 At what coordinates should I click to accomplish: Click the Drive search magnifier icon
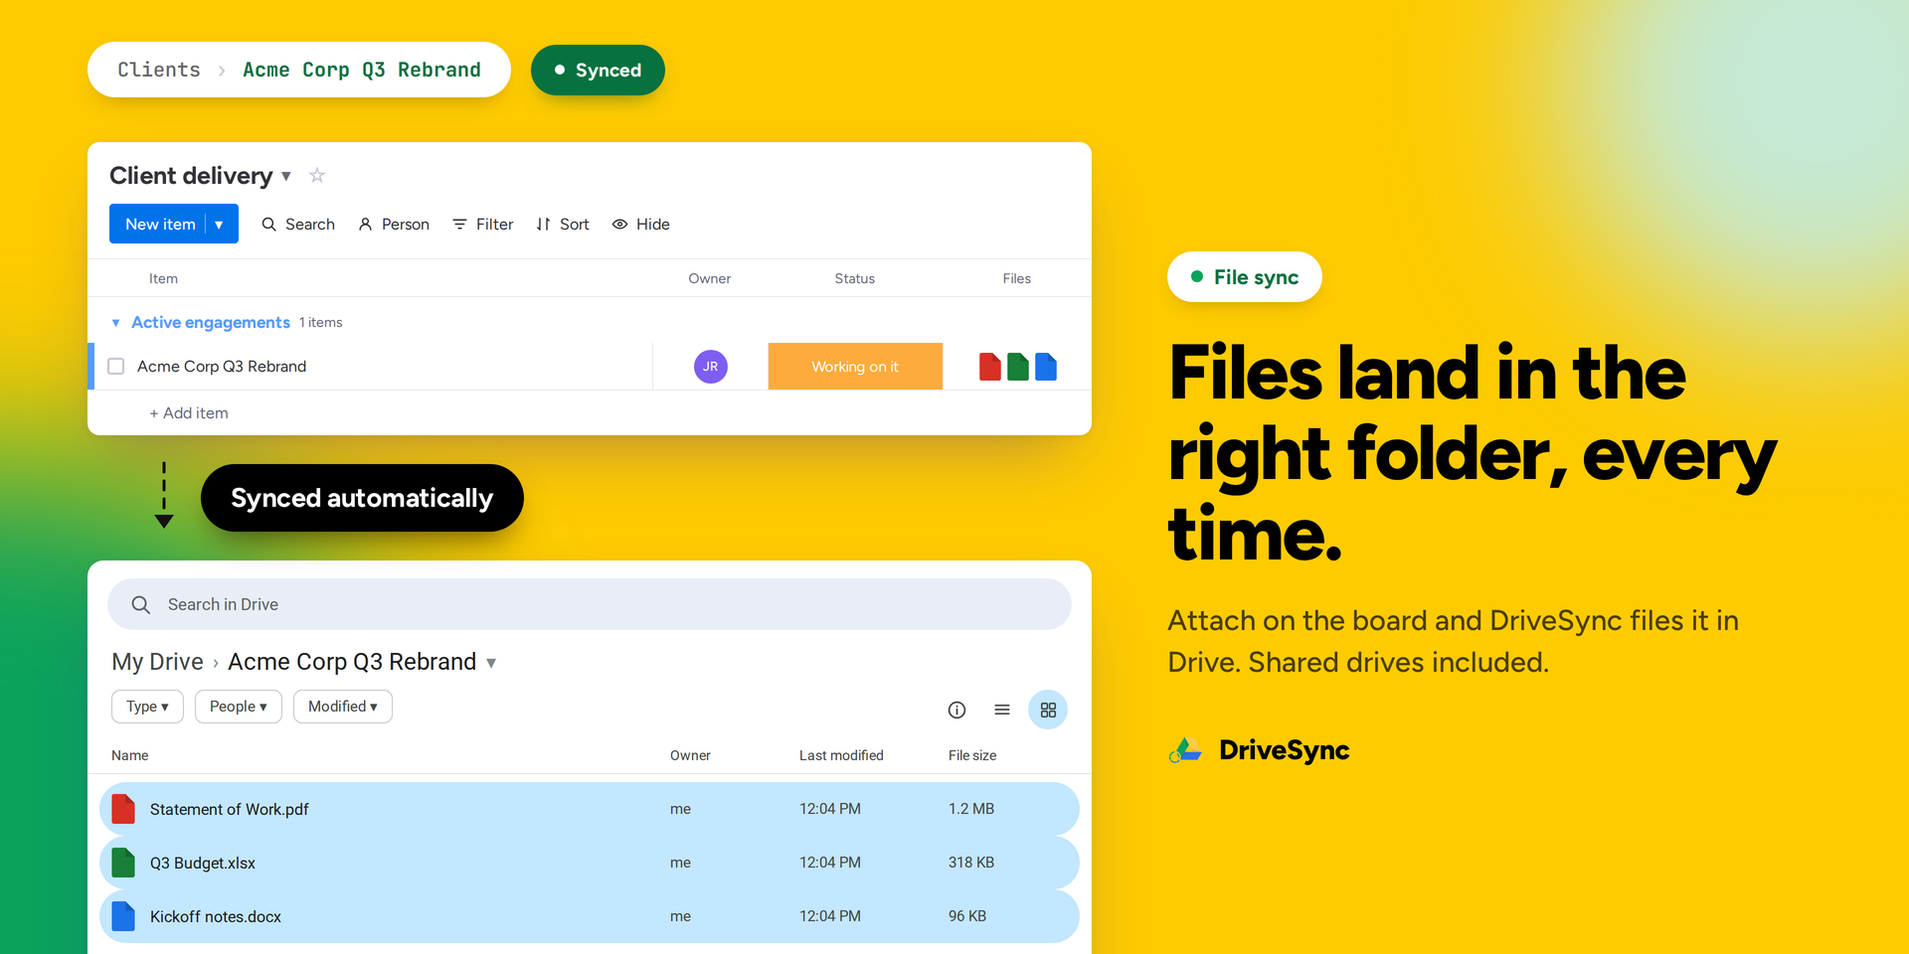coord(141,604)
